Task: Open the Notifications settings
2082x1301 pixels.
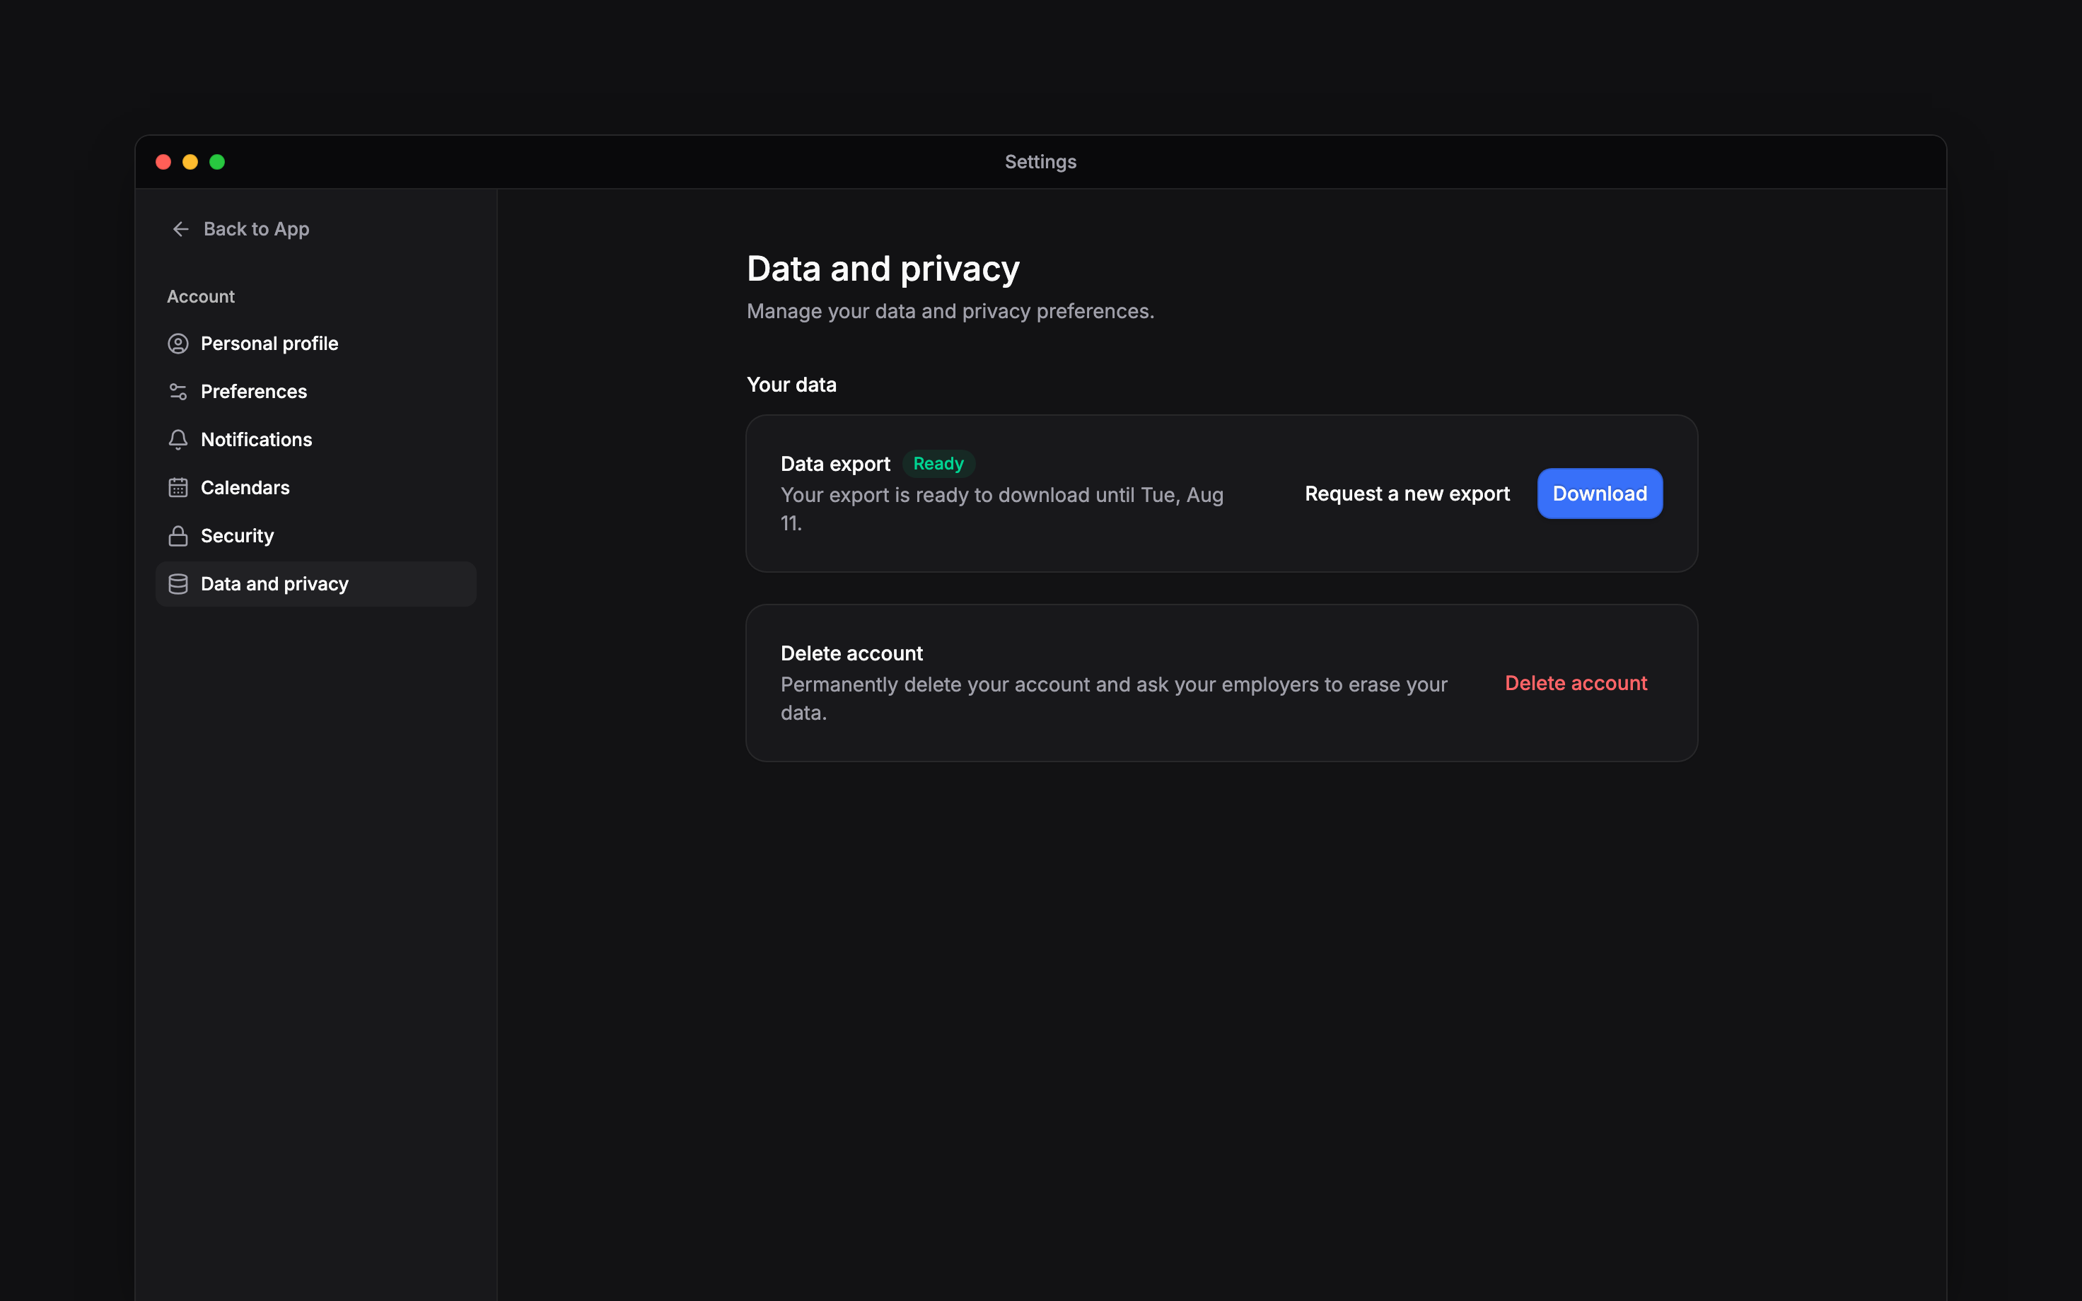Action: 315,440
